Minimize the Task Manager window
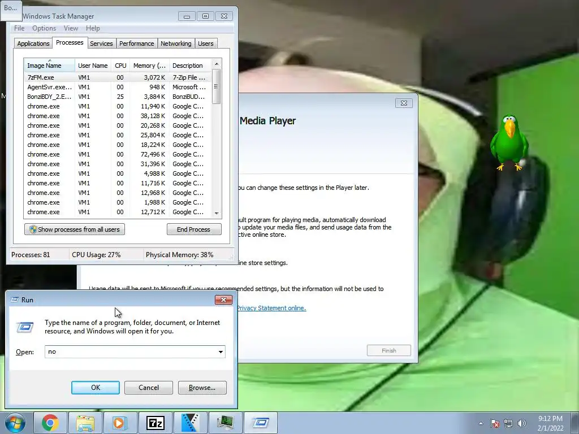Viewport: 579px width, 434px height. [187, 16]
